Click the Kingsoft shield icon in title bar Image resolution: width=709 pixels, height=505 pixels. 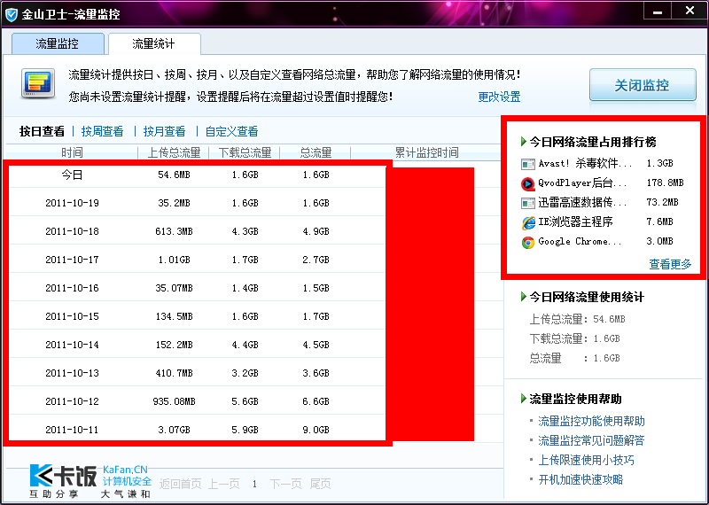tap(11, 14)
